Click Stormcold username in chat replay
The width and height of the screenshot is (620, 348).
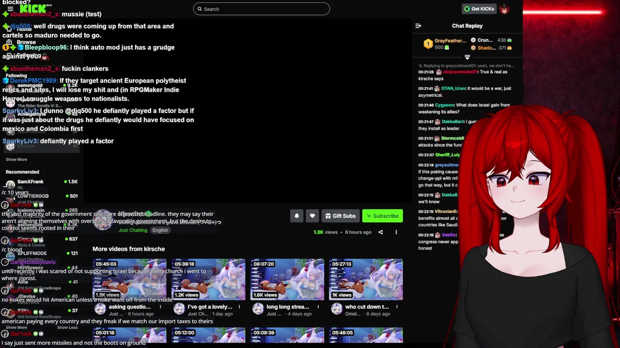452,138
